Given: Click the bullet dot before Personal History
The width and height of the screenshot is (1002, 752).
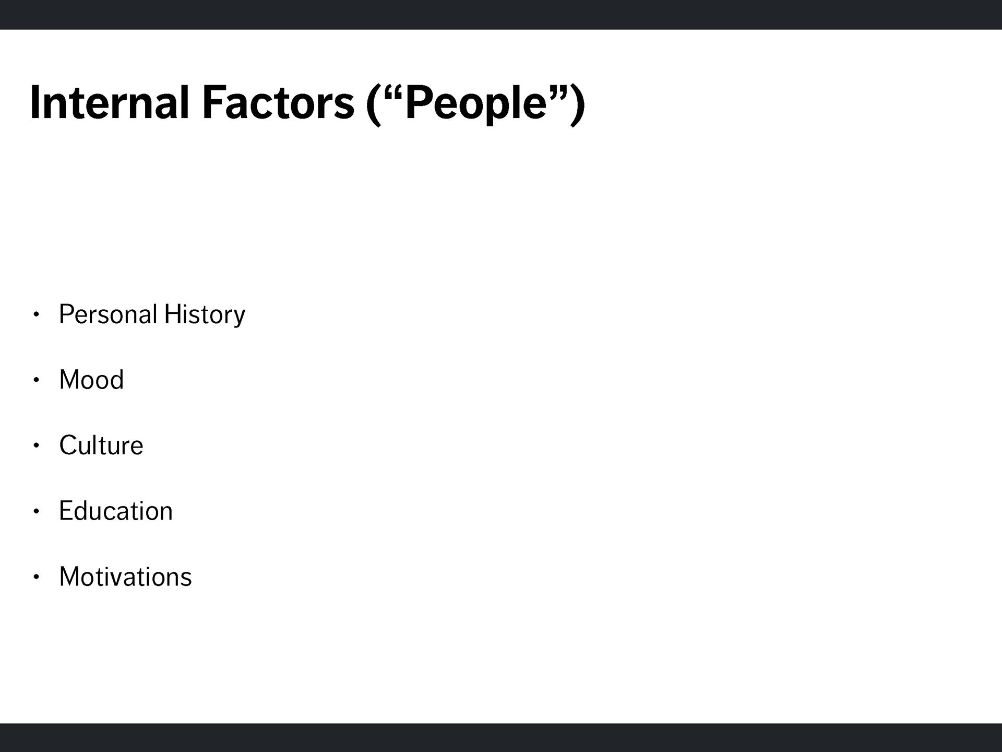Looking at the screenshot, I should click(36, 314).
